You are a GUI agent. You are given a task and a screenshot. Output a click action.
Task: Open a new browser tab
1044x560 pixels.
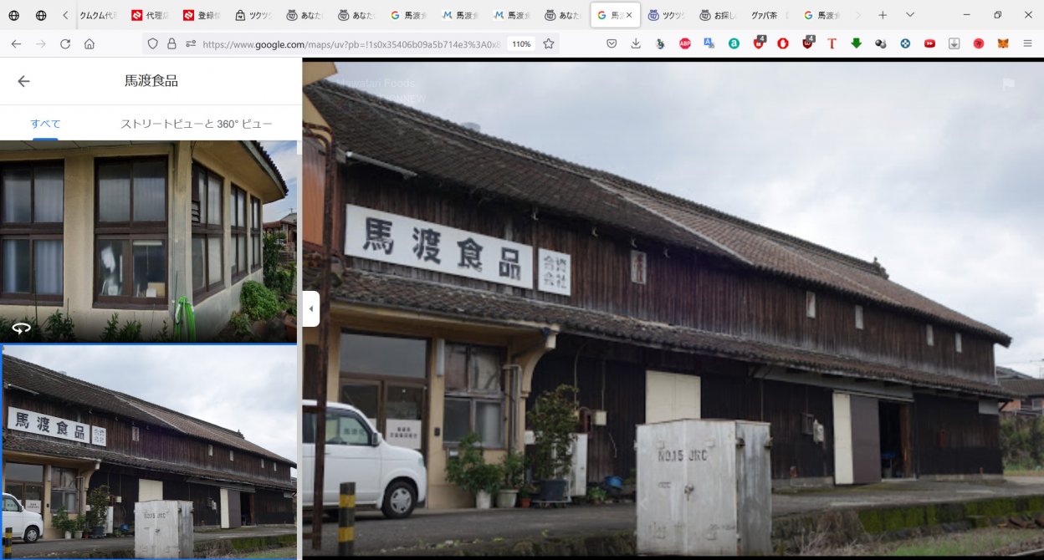[882, 15]
